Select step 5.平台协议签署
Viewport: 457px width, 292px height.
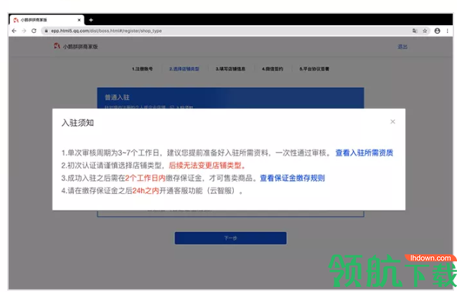[x=314, y=69]
